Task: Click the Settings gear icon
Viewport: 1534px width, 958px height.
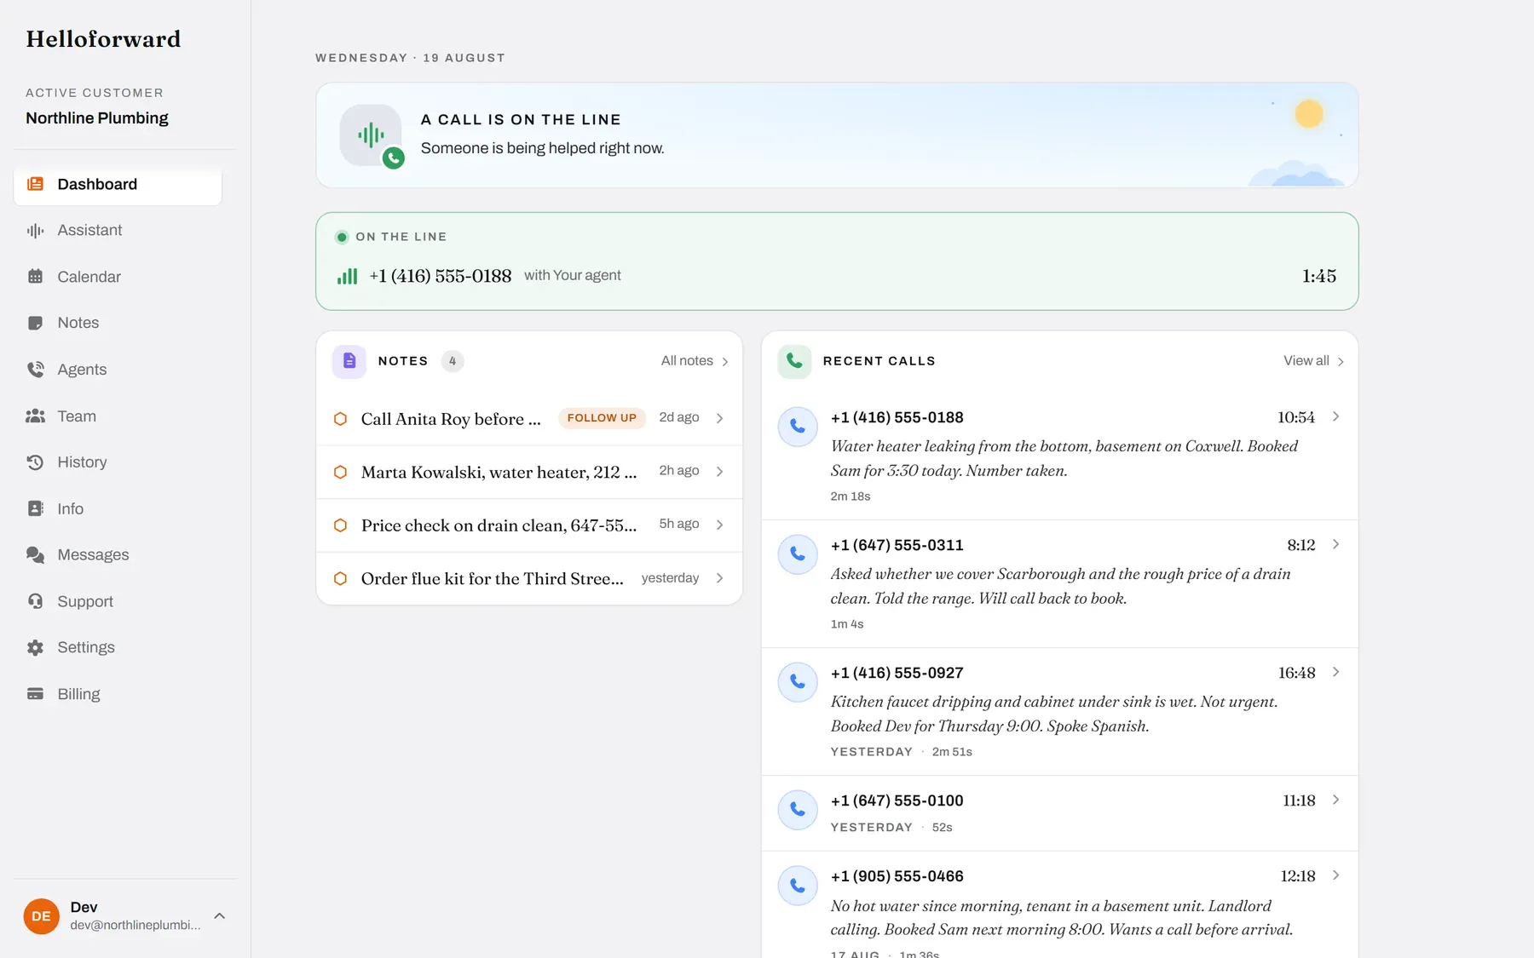Action: (x=35, y=648)
